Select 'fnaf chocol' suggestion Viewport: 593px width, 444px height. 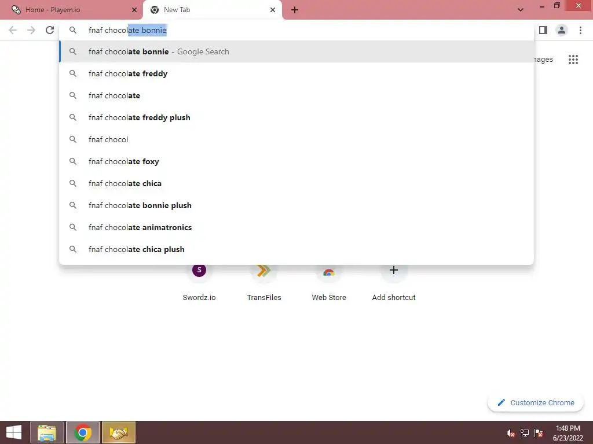[x=296, y=140]
